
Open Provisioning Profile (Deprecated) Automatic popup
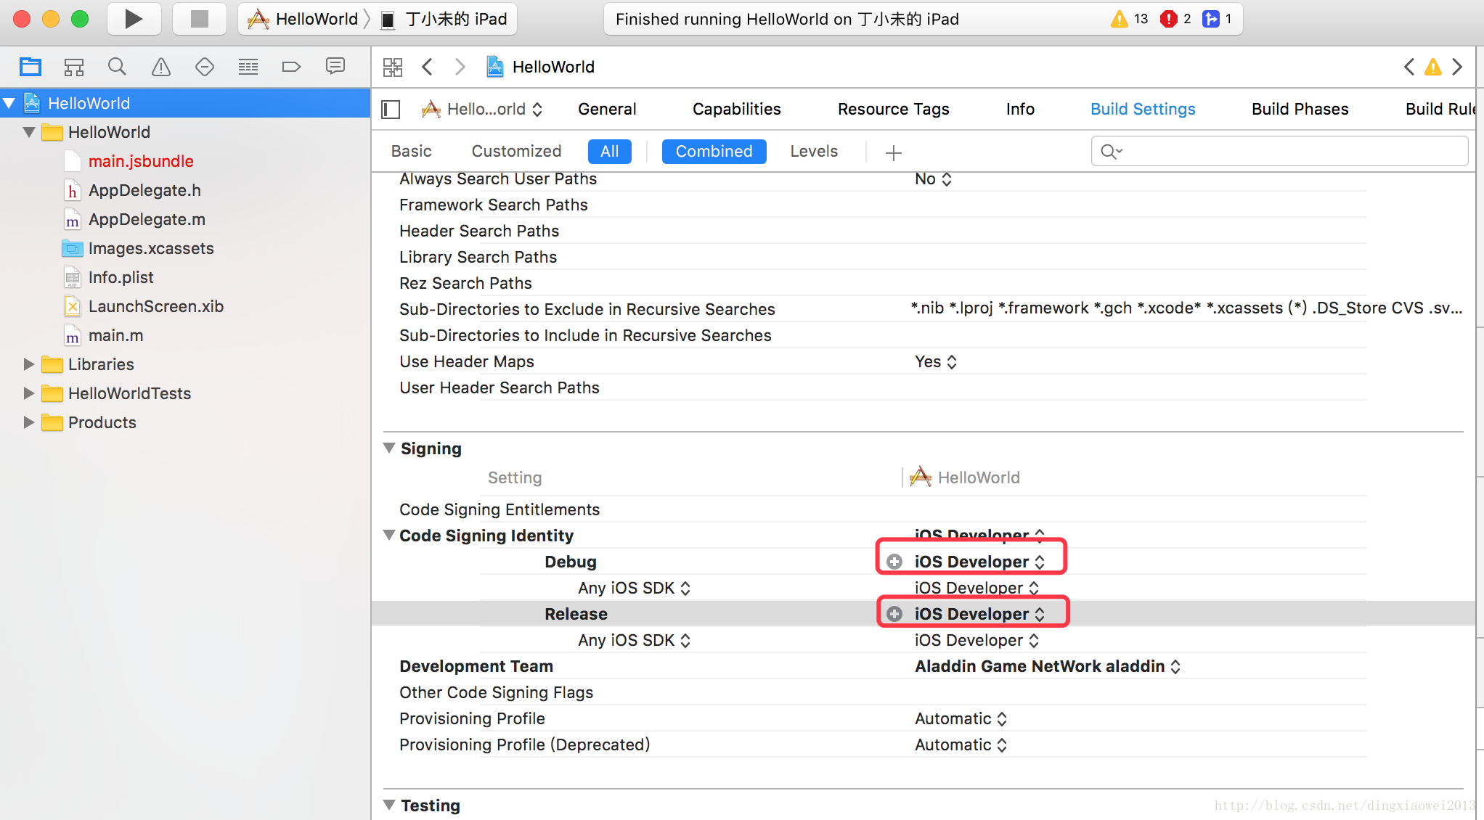click(961, 745)
